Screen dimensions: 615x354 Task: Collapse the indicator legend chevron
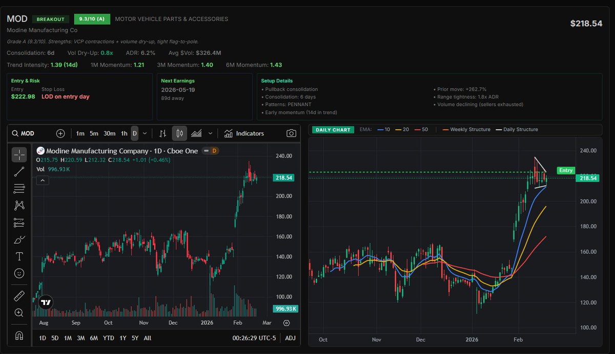(x=43, y=180)
